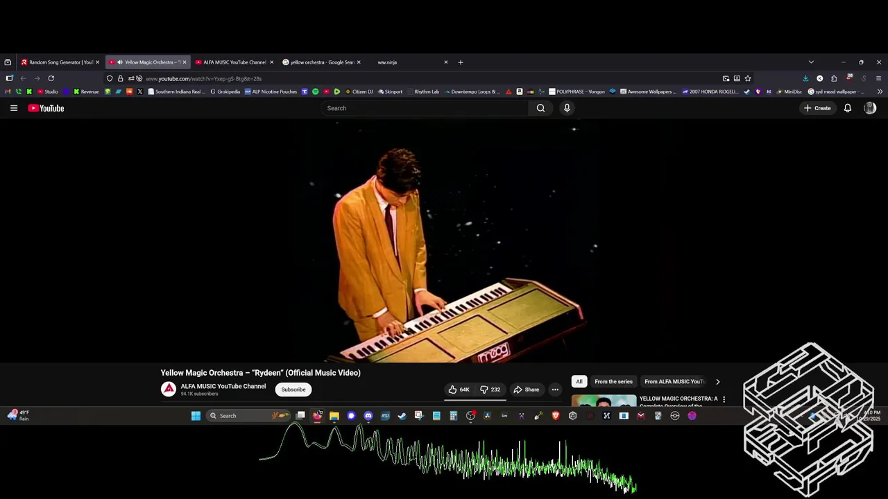Open ALP Nicotine Pouches bookmark
Image resolution: width=888 pixels, height=499 pixels.
(x=271, y=91)
